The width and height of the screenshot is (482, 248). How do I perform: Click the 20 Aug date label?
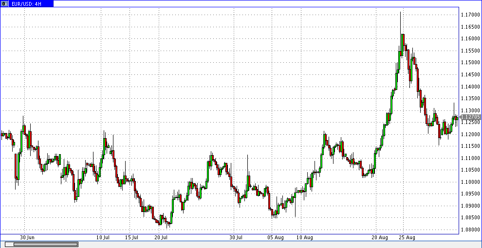click(380, 238)
